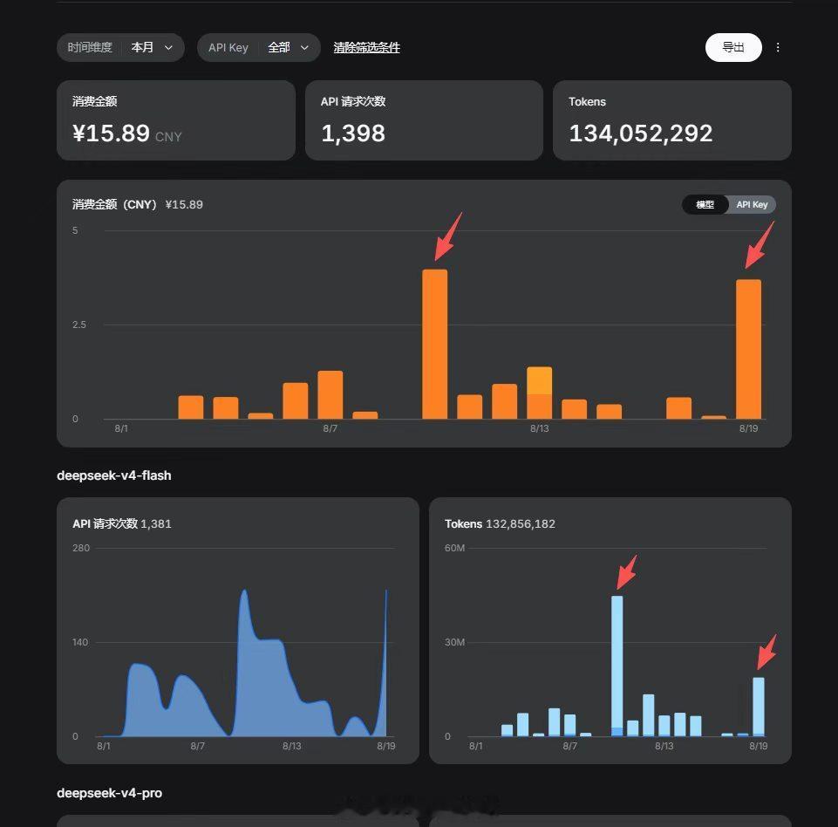Click the Tokens 132,856,182 chart title
The height and width of the screenshot is (827, 838).
500,524
